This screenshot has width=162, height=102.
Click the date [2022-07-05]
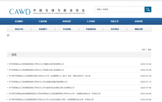pyautogui.click(x=146, y=88)
